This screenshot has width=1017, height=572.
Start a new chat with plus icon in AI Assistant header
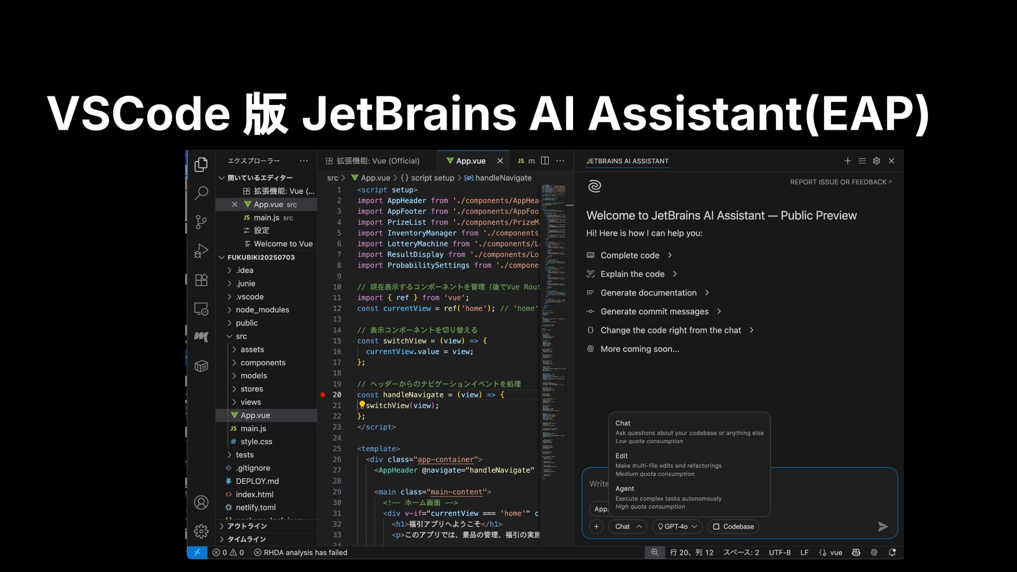point(847,161)
